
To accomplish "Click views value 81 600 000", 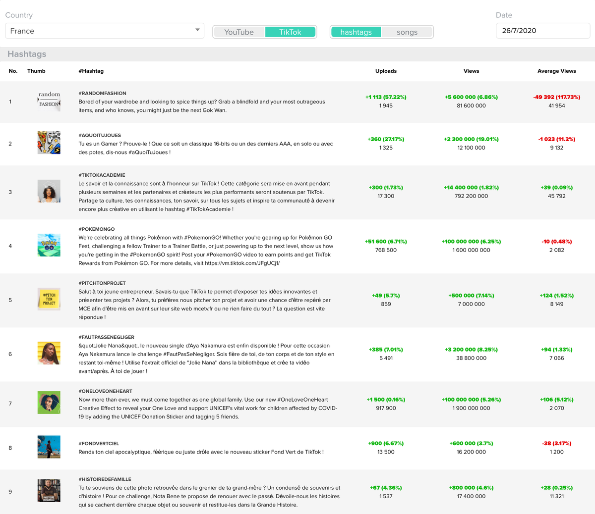I will coord(471,105).
